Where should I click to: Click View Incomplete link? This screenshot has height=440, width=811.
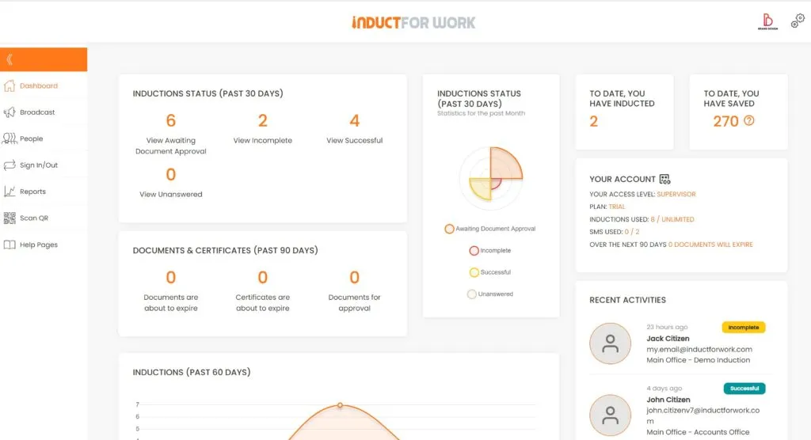(263, 141)
